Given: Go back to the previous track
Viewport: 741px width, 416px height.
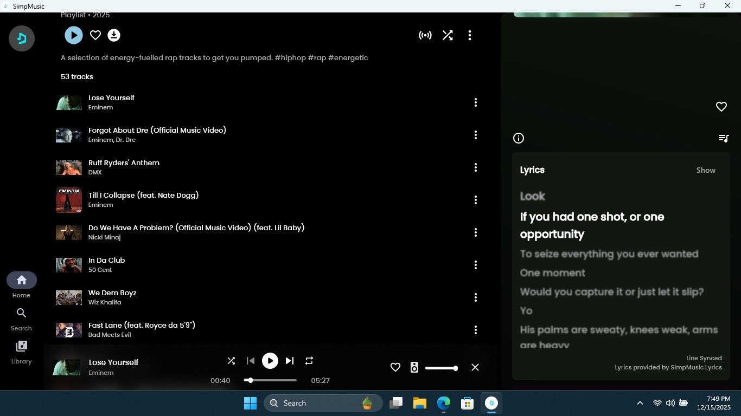Looking at the screenshot, I should tap(250, 361).
